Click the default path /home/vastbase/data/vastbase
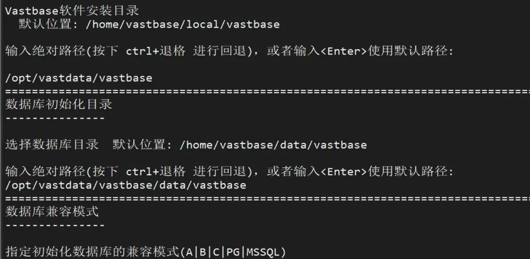The height and width of the screenshot is (259, 530). click(273, 145)
